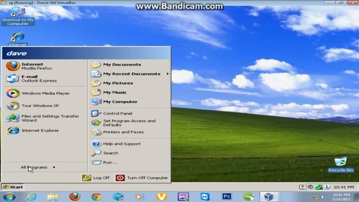This screenshot has height=202, width=359.
Task: Show hidden icons arrow in host tray
Action: (307, 197)
